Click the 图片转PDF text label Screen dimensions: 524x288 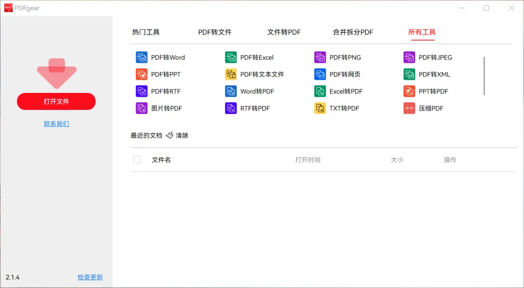[x=167, y=108]
